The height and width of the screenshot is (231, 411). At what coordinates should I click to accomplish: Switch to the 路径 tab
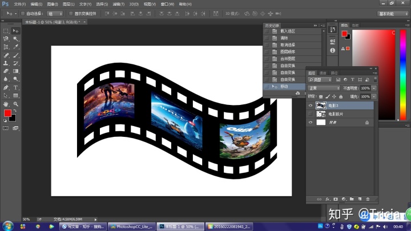coord(334,73)
